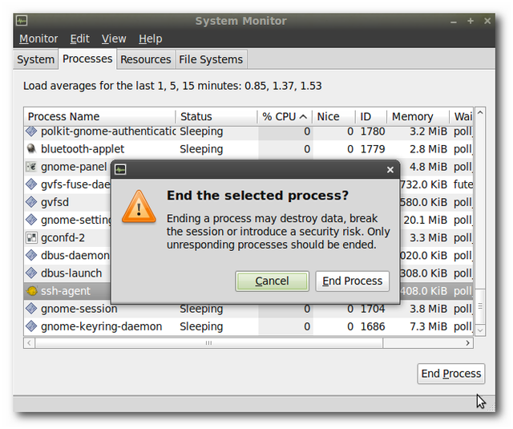Open the Edit menu
The image size is (513, 429).
[x=79, y=38]
